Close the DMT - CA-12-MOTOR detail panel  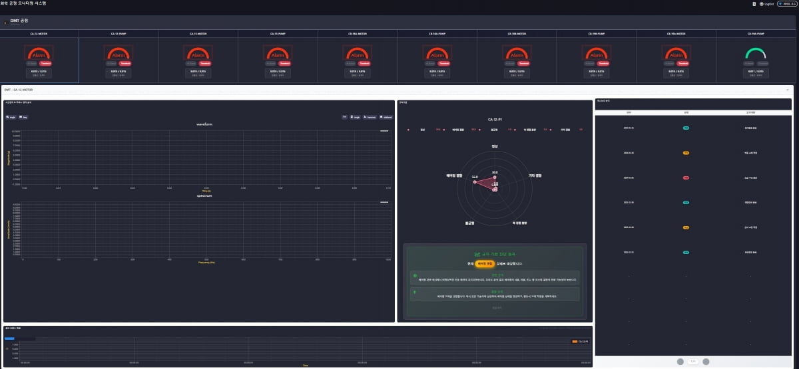coord(787,89)
